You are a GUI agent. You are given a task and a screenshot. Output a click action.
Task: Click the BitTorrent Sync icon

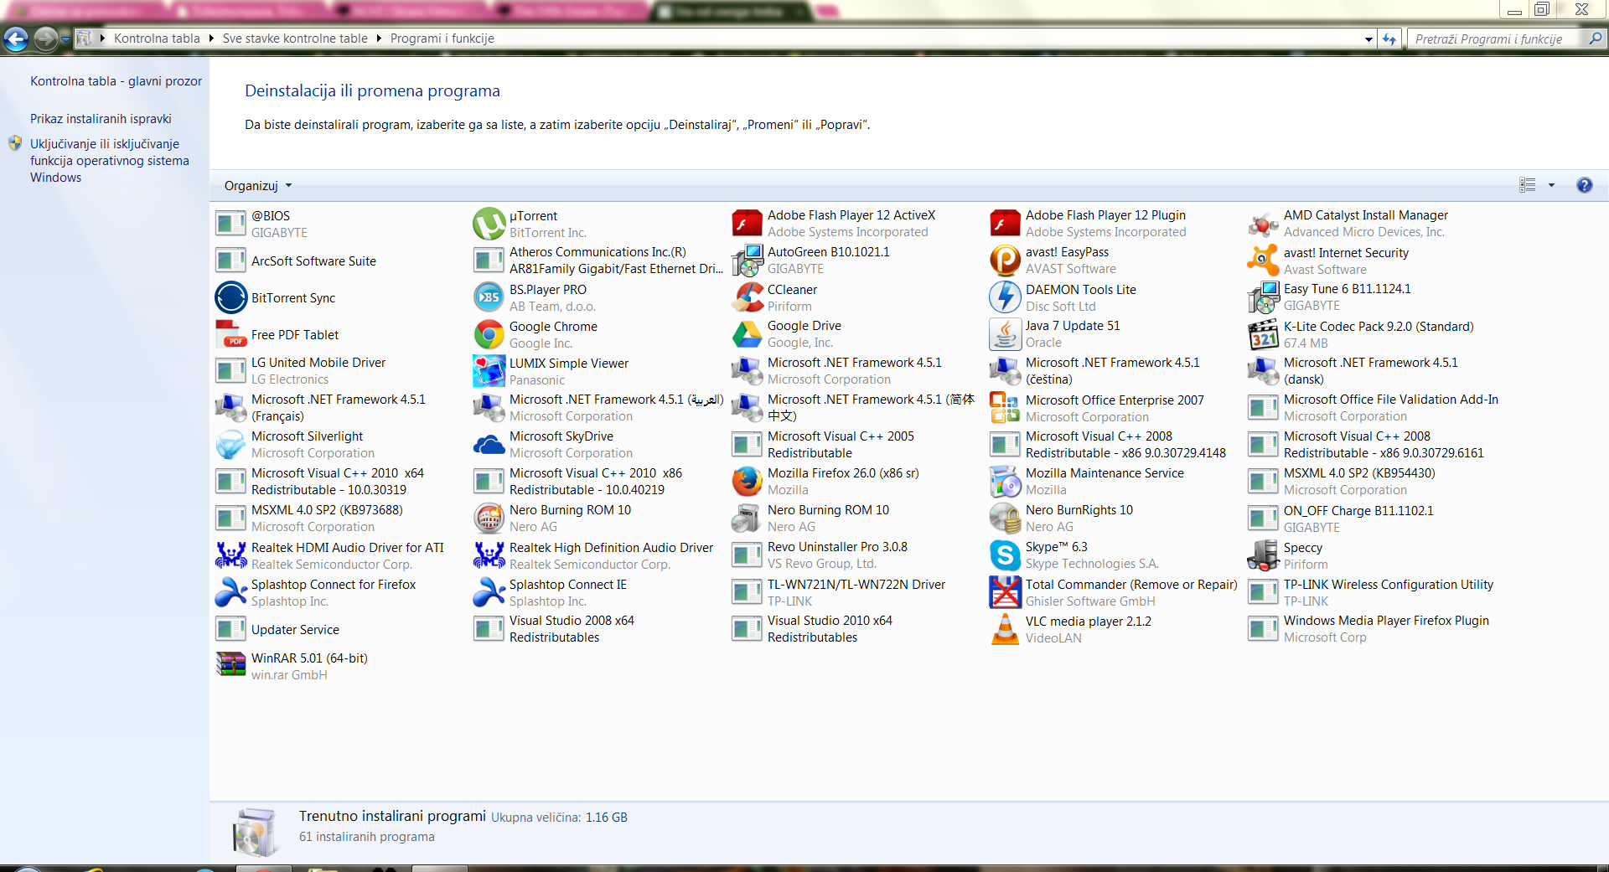[230, 297]
